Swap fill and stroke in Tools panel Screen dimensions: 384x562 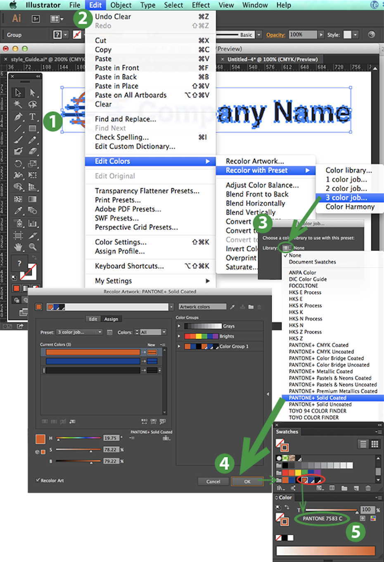(x=35, y=258)
